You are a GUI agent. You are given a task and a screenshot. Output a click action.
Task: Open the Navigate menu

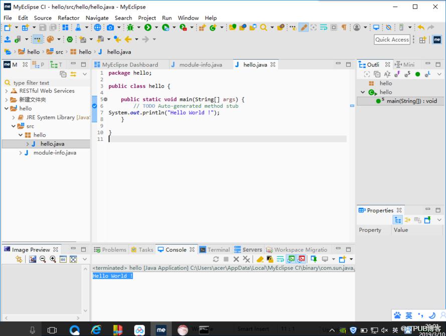click(97, 18)
